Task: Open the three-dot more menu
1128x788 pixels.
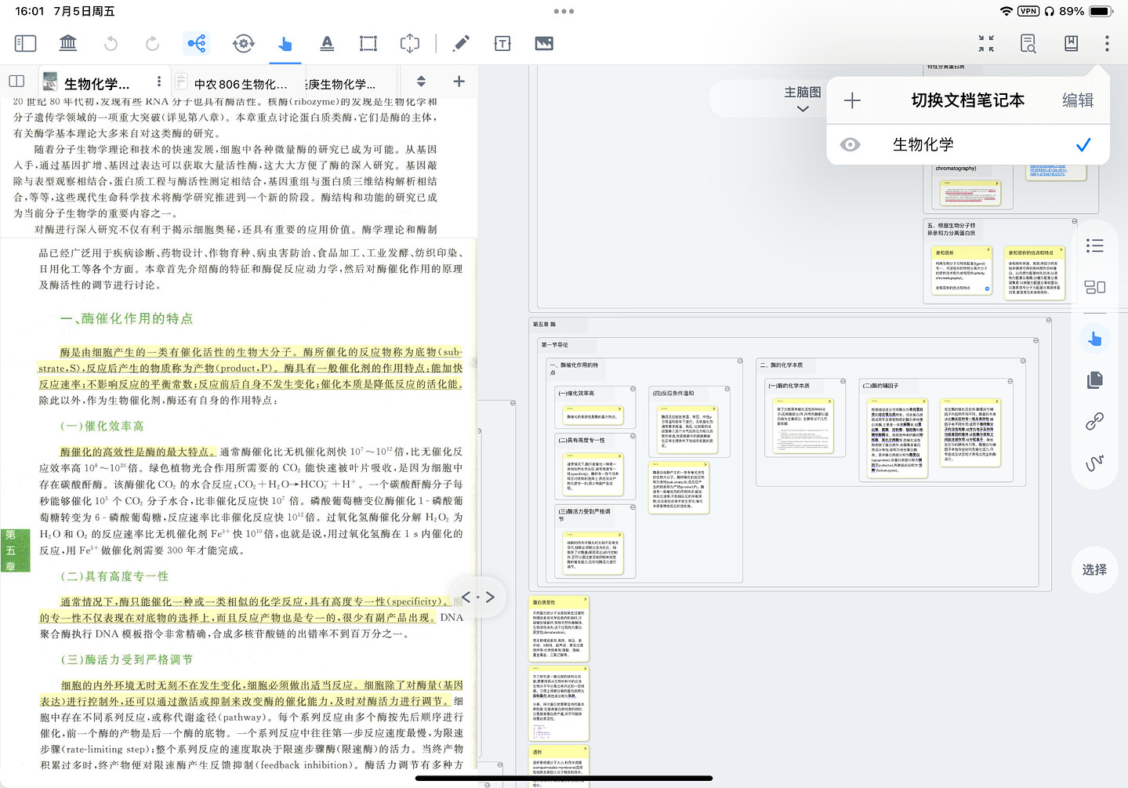Action: pos(1107,43)
